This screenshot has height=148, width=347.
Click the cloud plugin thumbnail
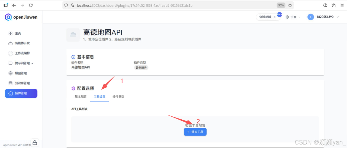click(73, 35)
